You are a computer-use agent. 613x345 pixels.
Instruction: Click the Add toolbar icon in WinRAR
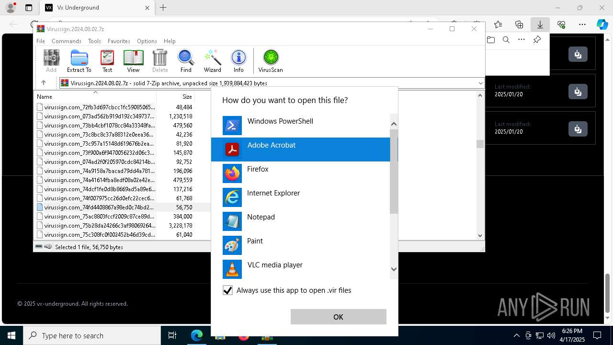coord(51,61)
